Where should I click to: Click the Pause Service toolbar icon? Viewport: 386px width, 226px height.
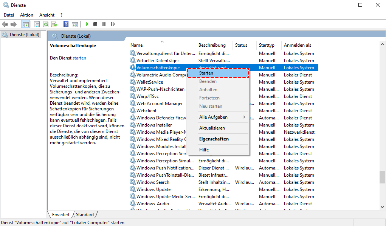[104, 24]
